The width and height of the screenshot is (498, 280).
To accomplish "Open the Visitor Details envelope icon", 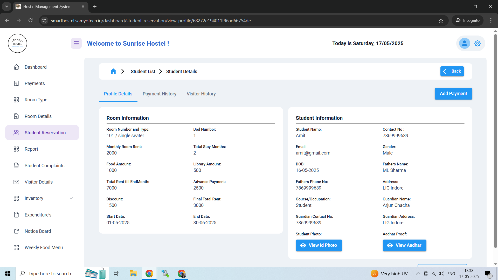I will click(x=16, y=182).
